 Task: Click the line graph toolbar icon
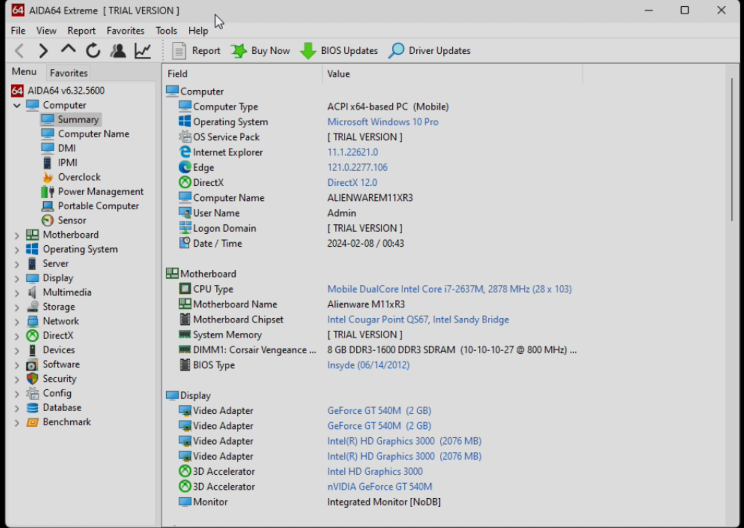(143, 51)
